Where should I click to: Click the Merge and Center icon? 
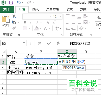click(x=86, y=22)
